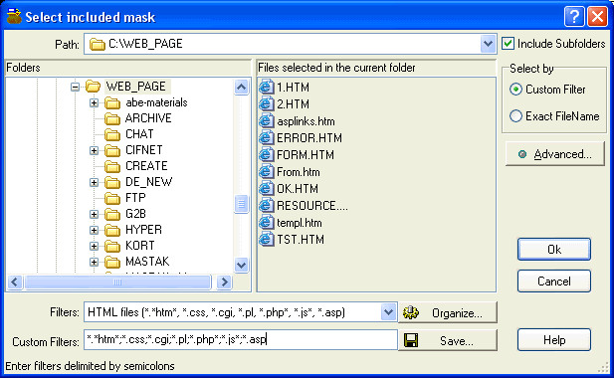The width and height of the screenshot is (614, 378).
Task: Click the ERROR.HTM file icon
Action: [267, 137]
